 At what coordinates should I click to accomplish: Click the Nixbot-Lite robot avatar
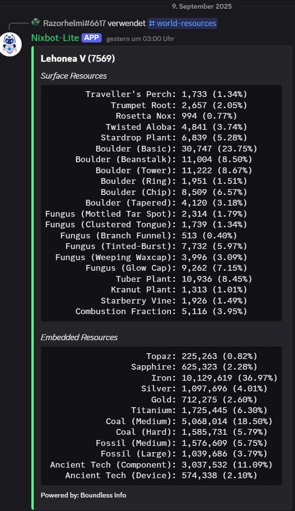(10, 44)
